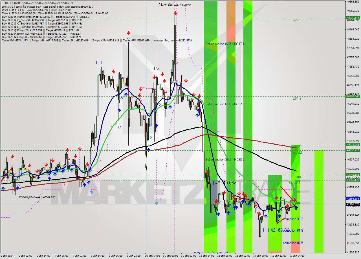Select the 48826.114 price label
Screen dimensions: 361x259
[x=353, y=18]
